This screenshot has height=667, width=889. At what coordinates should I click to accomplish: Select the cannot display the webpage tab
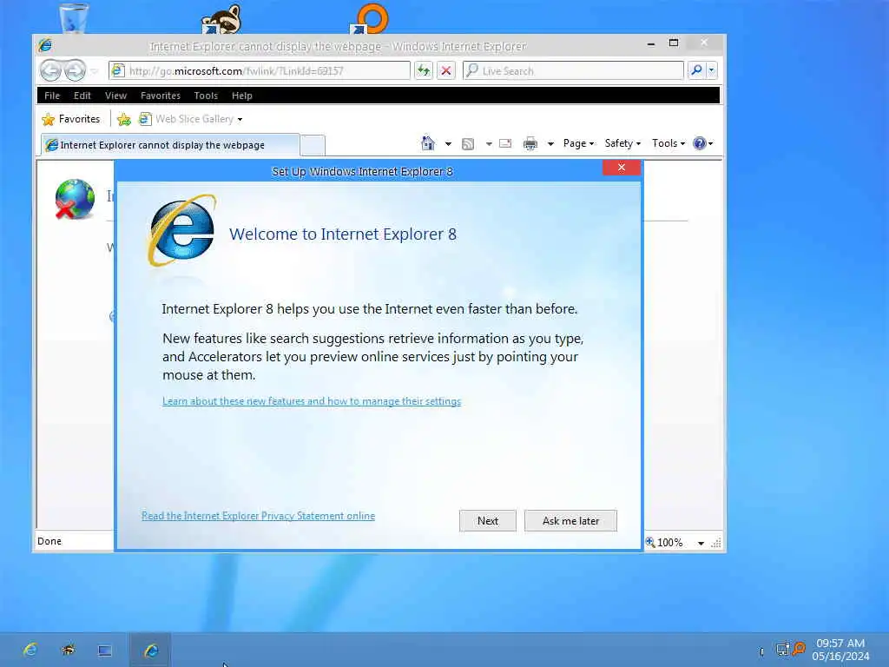coord(170,145)
